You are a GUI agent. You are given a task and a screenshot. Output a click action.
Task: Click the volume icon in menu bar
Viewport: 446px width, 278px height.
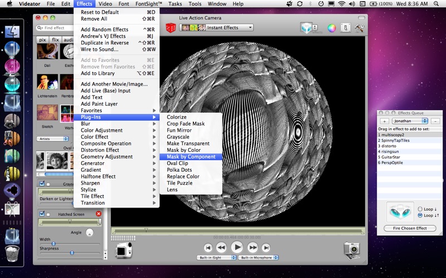(x=352, y=4)
